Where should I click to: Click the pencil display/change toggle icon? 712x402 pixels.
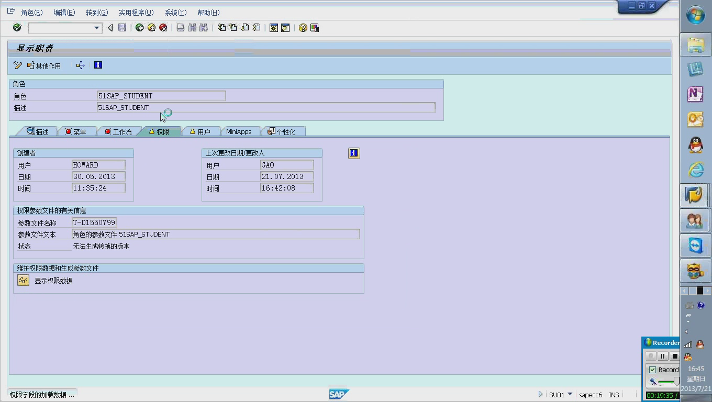pyautogui.click(x=18, y=65)
